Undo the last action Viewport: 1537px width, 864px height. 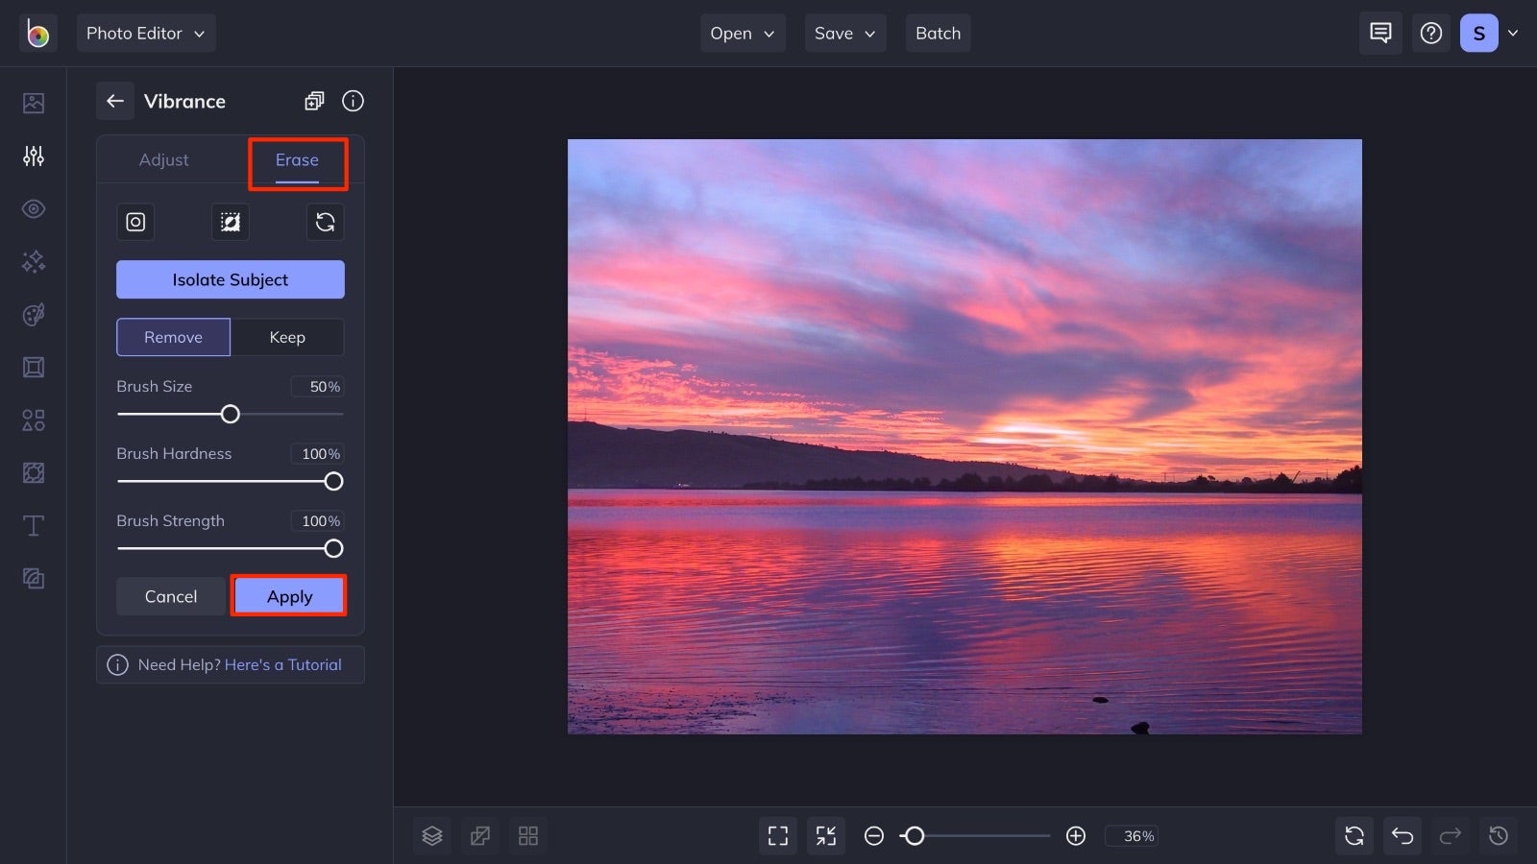coord(1402,835)
